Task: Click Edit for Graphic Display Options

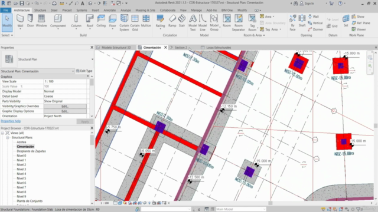Action: 65,111
